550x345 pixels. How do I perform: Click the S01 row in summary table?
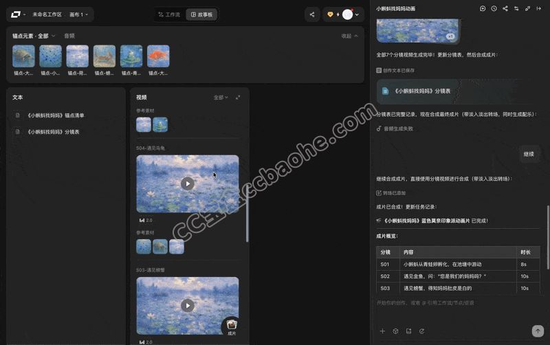(x=458, y=265)
